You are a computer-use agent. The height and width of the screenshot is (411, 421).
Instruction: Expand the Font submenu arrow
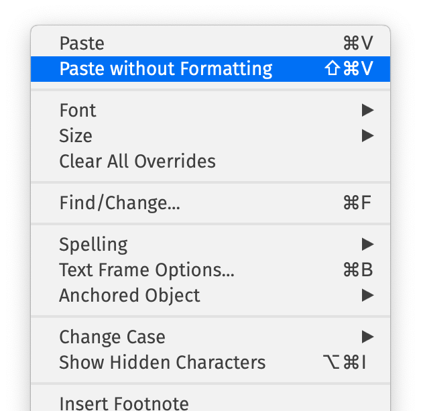[x=367, y=110]
